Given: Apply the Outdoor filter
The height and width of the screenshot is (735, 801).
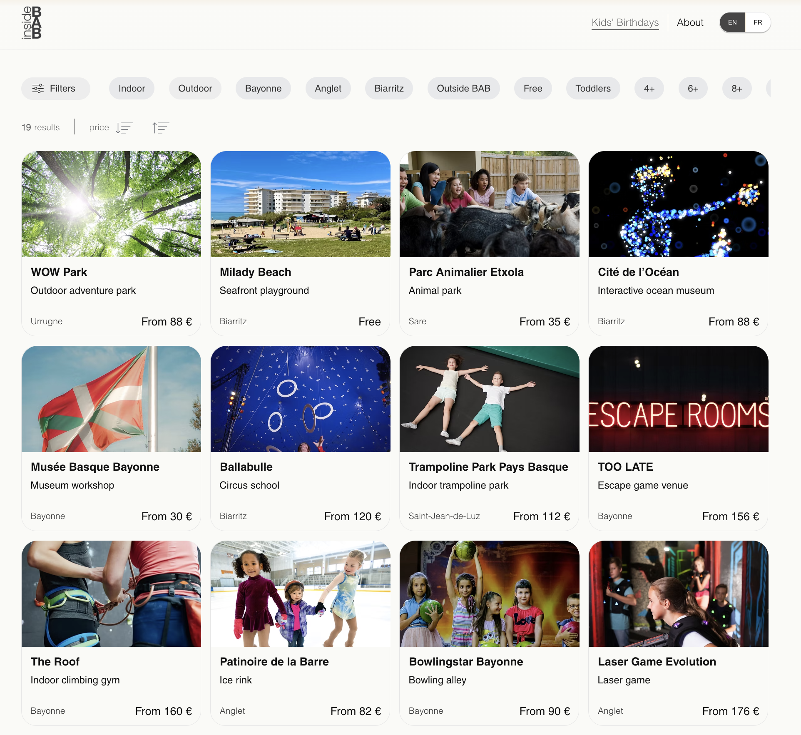Looking at the screenshot, I should click(195, 88).
